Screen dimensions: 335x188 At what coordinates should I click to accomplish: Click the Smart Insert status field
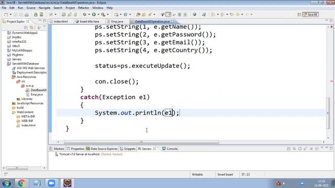[226, 174]
